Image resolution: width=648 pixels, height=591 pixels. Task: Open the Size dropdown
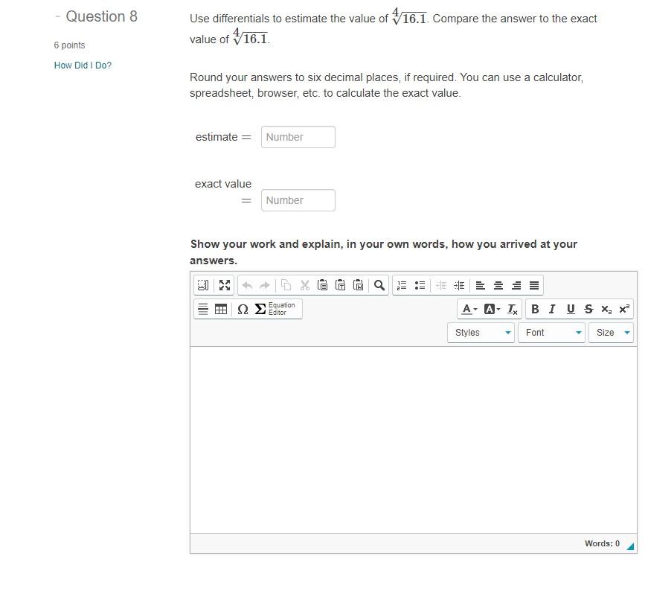pyautogui.click(x=610, y=333)
